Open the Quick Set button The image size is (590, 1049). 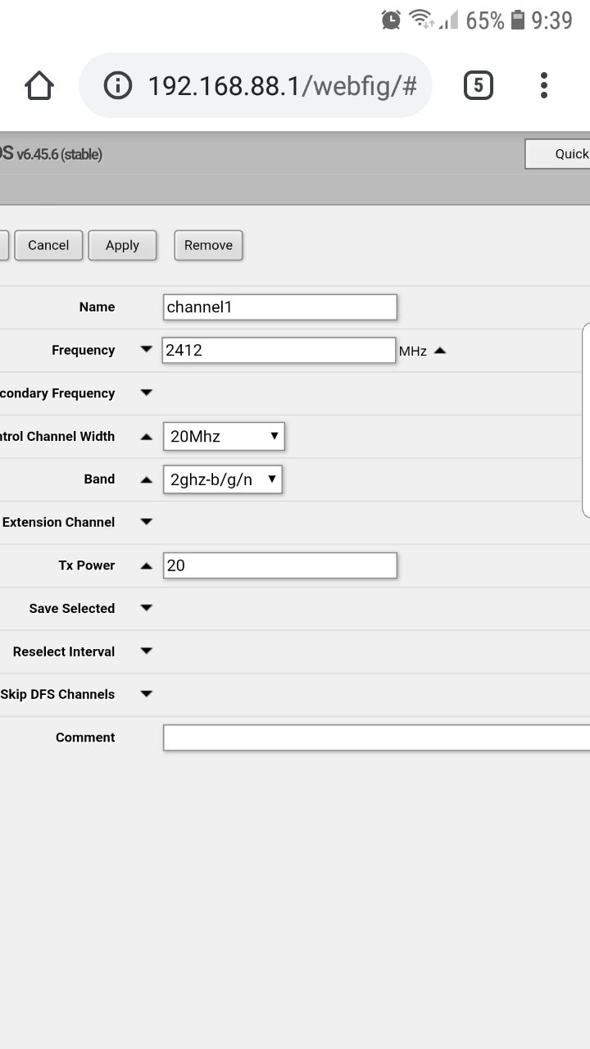(x=558, y=154)
